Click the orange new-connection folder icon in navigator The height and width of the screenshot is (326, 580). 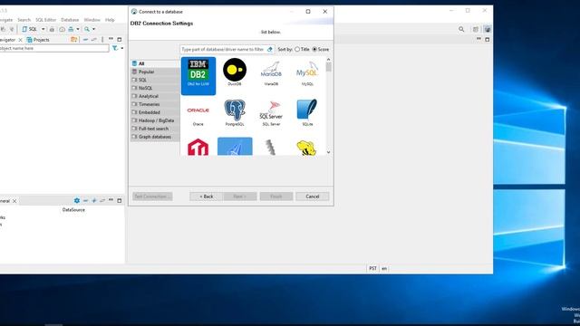pos(74,39)
